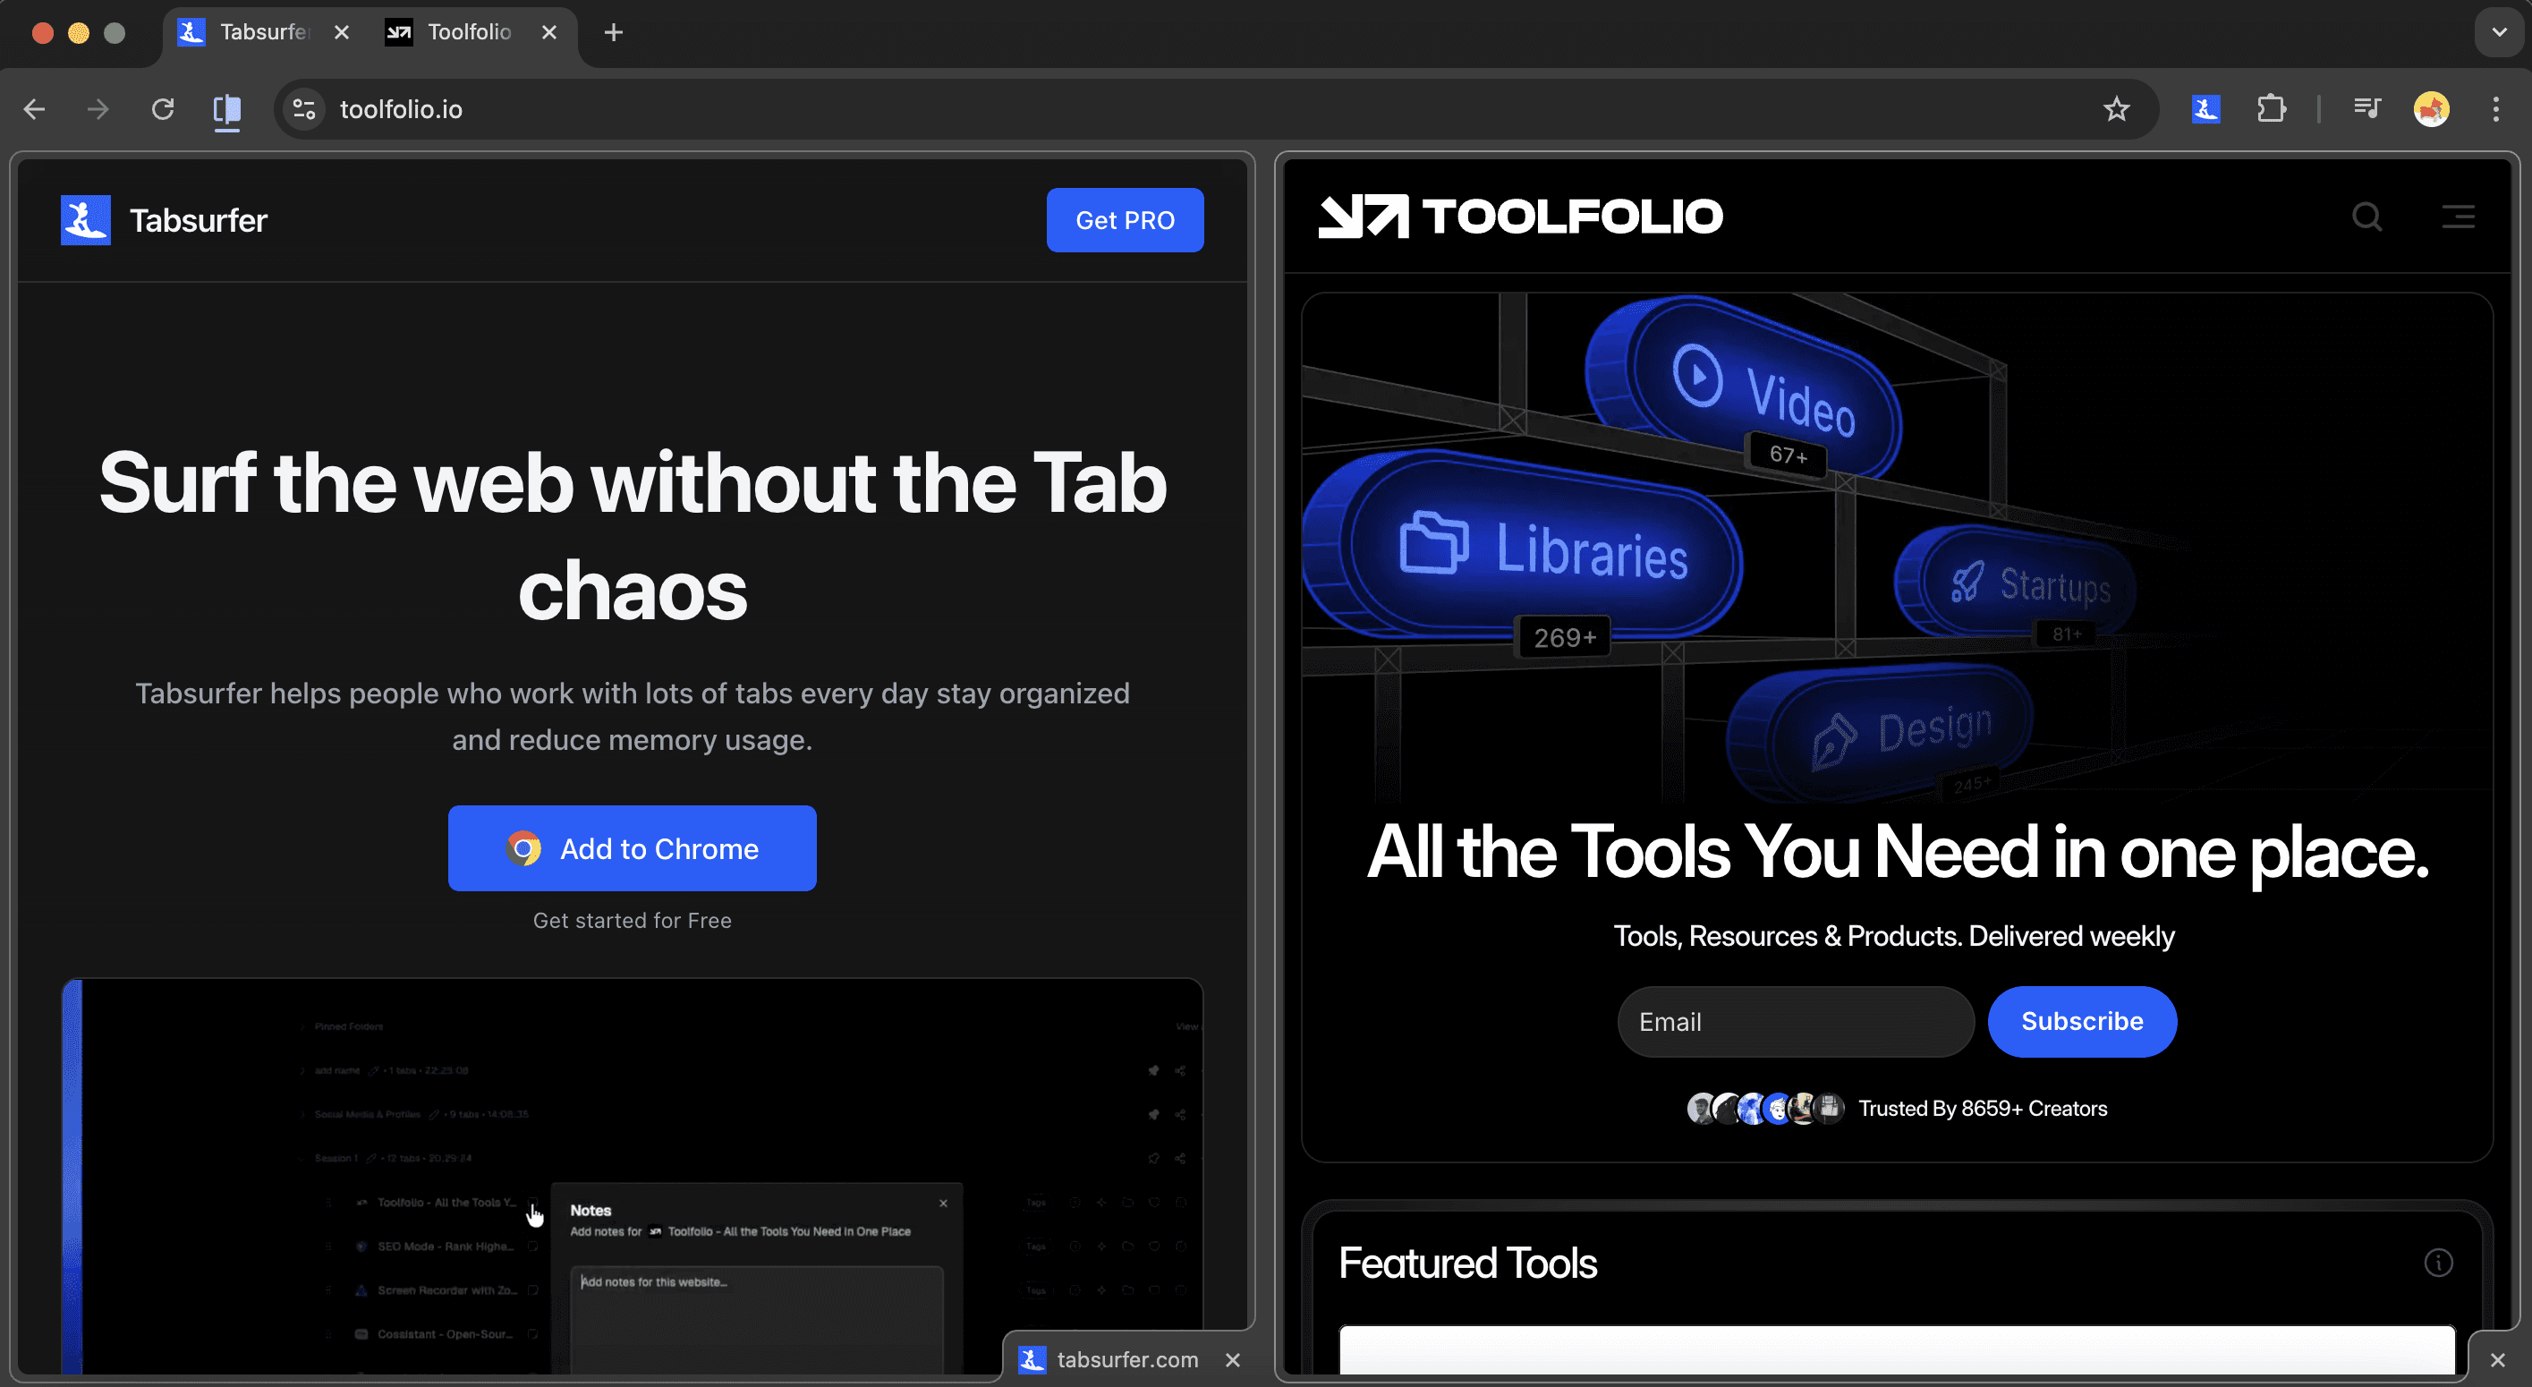
Task: Expand the tab search dropdown chevron
Action: pos(2499,32)
